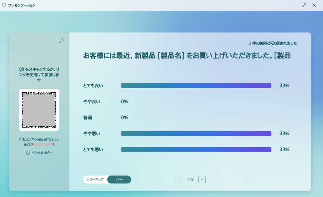Switch to ツリーマップ view
This screenshot has height=197, width=323.
pyautogui.click(x=95, y=180)
